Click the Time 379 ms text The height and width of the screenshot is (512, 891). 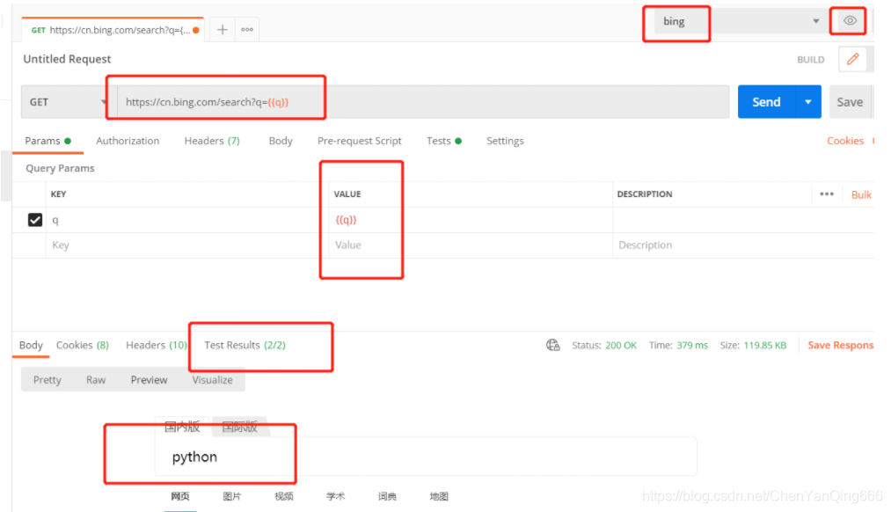point(678,346)
